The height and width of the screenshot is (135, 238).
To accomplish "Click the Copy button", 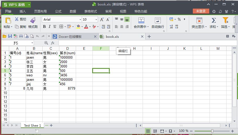I will pyautogui.click(x=20, y=27).
